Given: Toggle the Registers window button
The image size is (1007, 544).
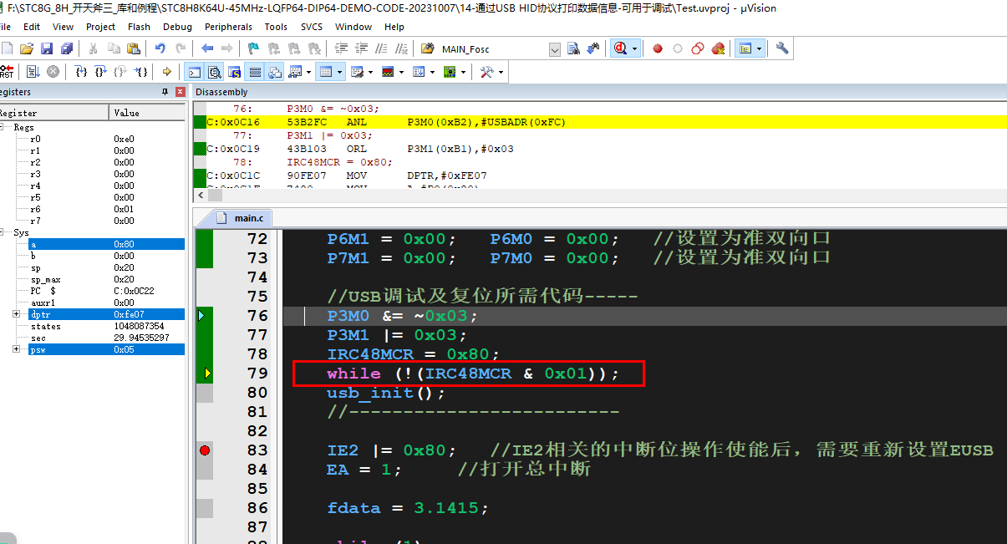Looking at the screenshot, I should (255, 72).
